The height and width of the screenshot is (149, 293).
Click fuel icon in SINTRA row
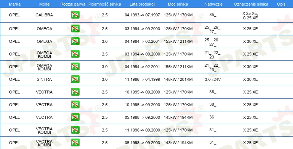75,79
